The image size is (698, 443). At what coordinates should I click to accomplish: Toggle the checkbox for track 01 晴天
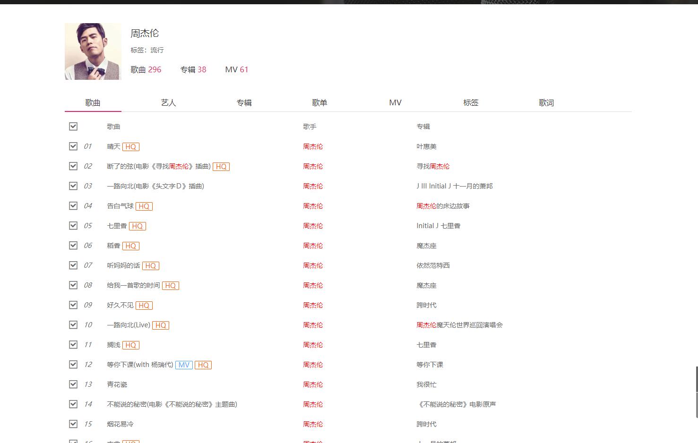coord(73,146)
